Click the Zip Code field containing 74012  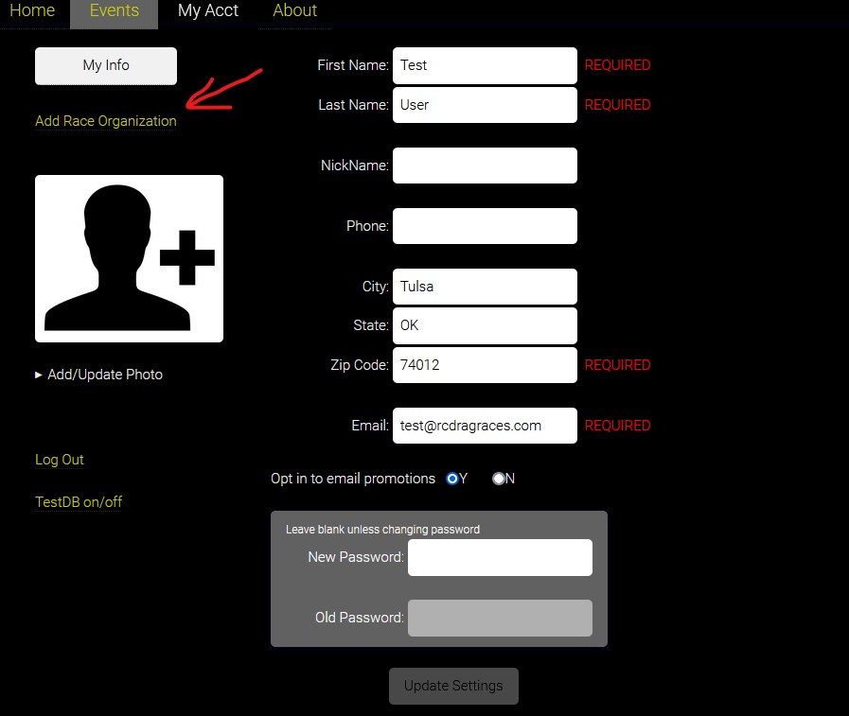click(485, 365)
